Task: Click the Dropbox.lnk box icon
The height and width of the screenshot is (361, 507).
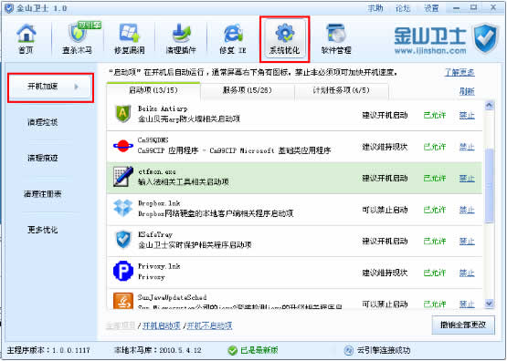Action: click(123, 208)
